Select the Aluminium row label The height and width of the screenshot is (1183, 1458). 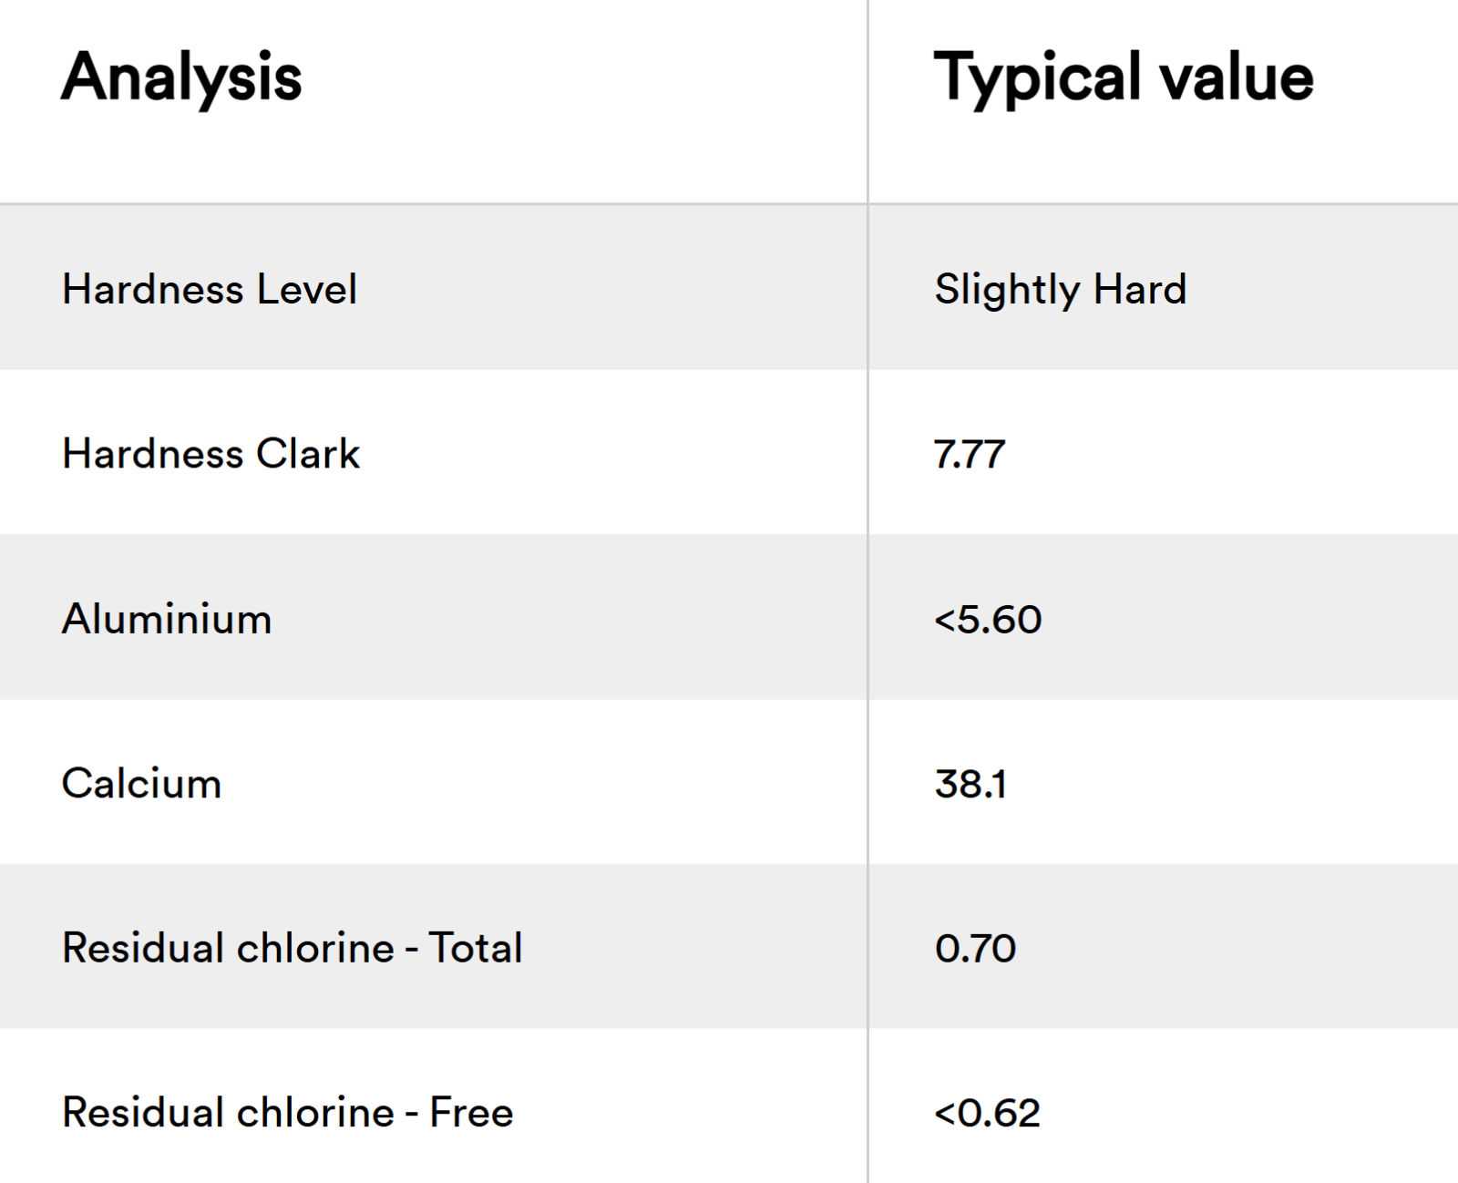167,620
